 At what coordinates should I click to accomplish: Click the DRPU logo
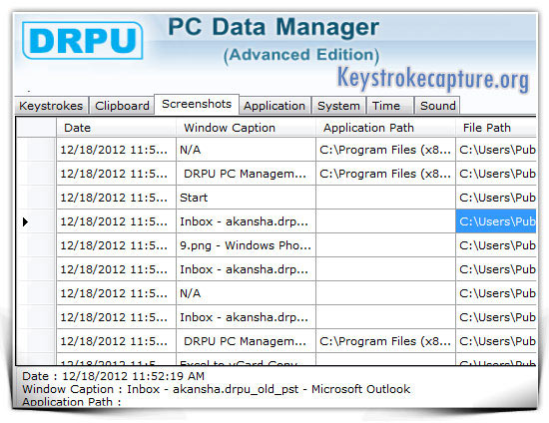click(x=82, y=40)
